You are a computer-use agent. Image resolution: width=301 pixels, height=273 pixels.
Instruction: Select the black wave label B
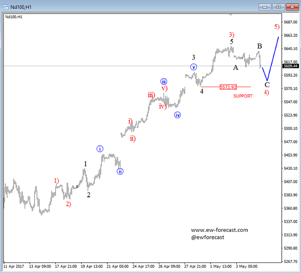(259, 46)
